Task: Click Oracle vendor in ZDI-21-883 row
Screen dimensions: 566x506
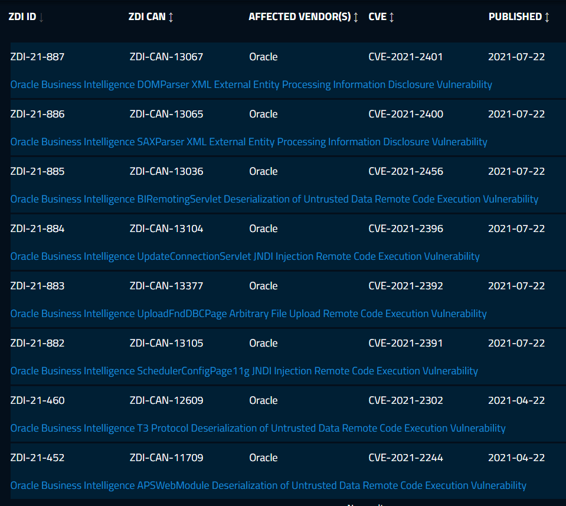Action: click(263, 286)
